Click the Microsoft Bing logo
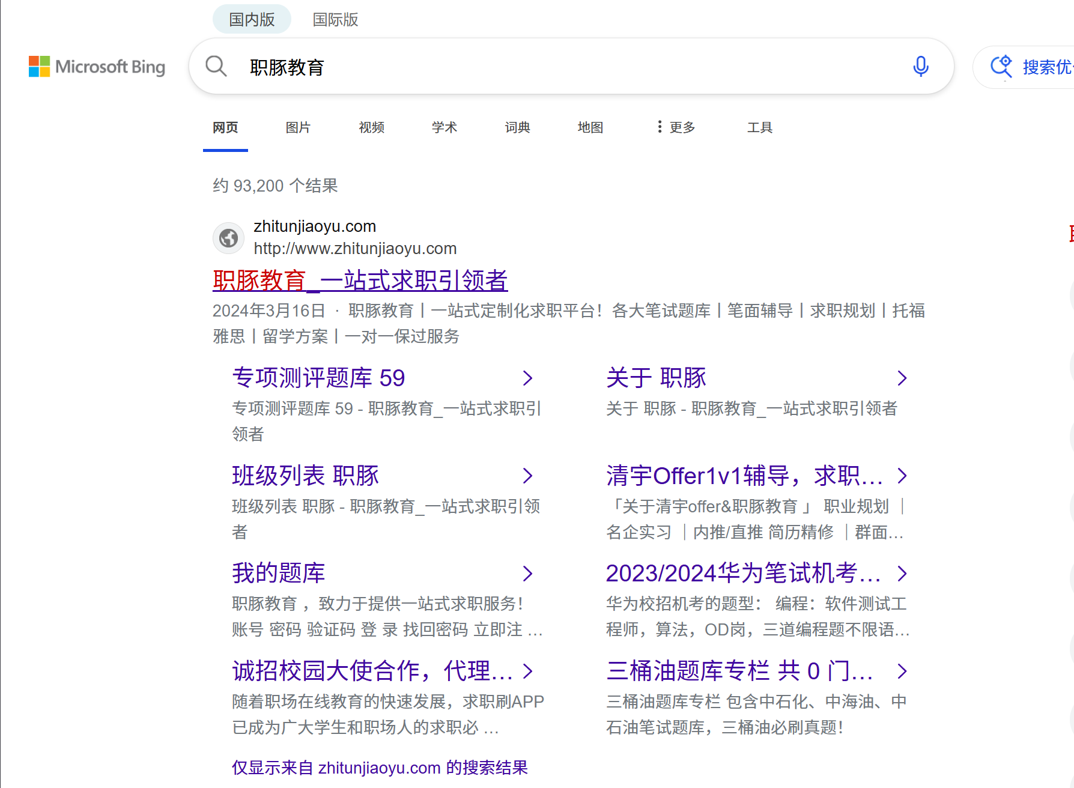The image size is (1074, 788). point(97,67)
